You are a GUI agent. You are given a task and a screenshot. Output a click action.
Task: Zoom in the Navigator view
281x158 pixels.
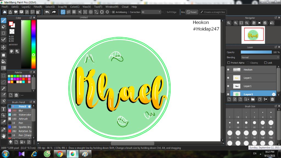(236, 23)
